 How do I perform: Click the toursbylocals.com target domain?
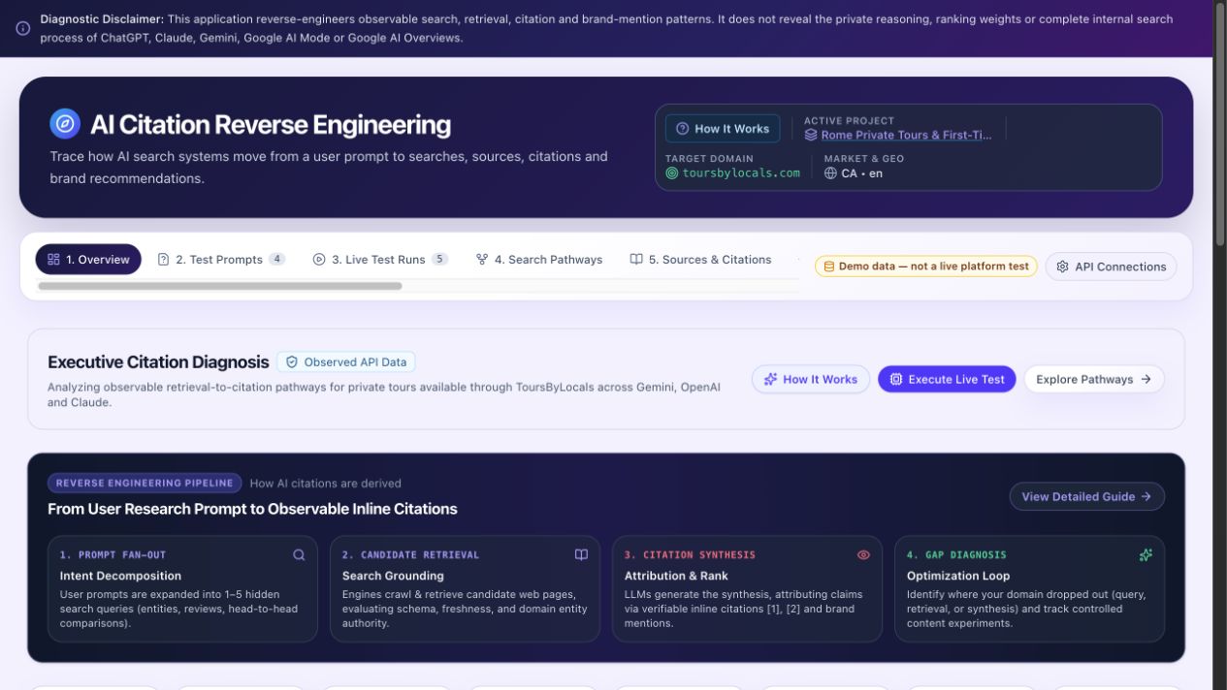741,172
